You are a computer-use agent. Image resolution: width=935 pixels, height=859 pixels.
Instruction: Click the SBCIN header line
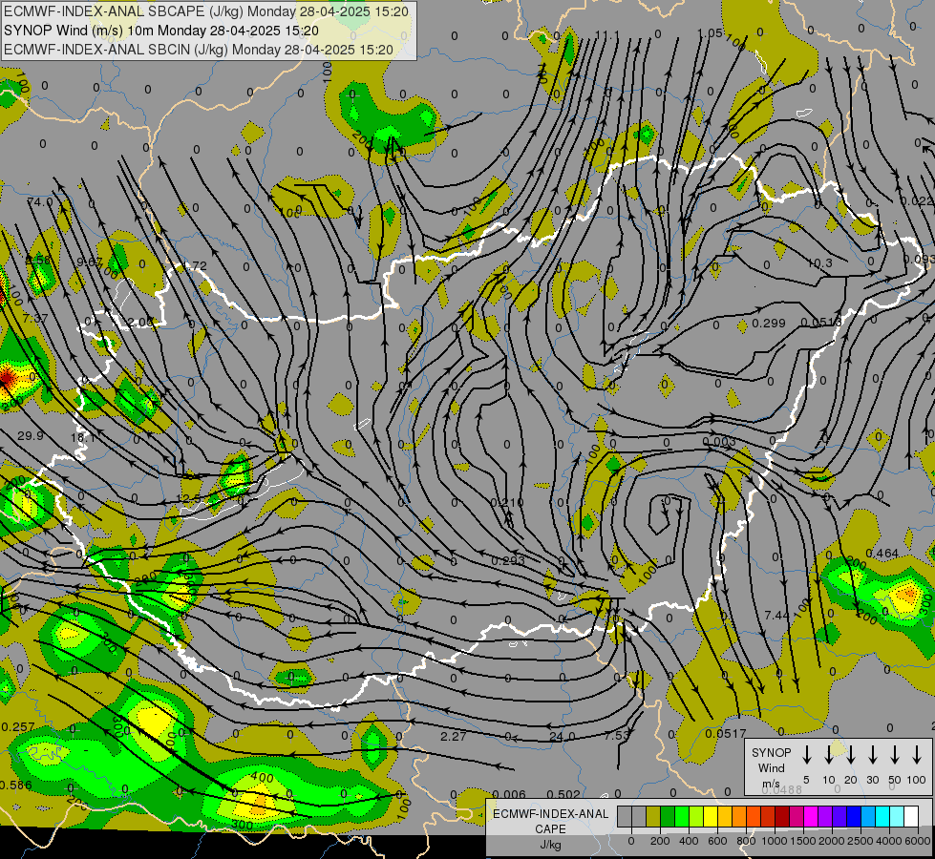[199, 50]
